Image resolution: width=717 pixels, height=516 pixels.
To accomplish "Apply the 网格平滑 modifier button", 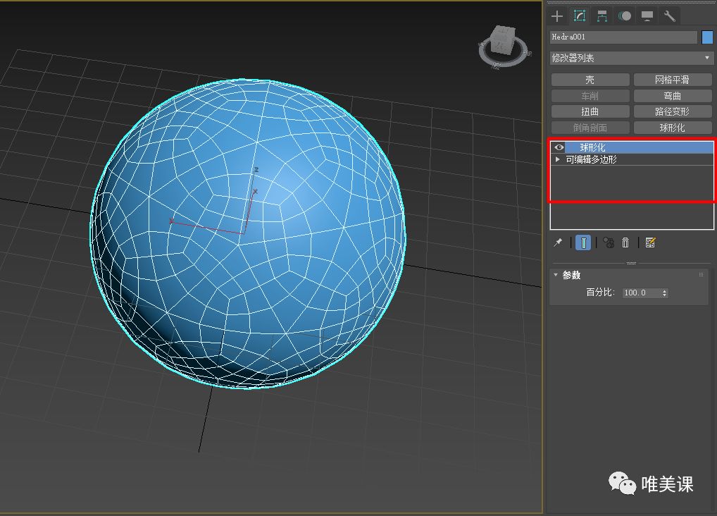I will tap(673, 79).
